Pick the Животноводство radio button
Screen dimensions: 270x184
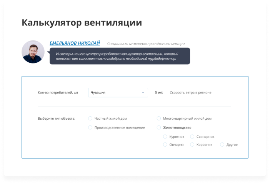click(x=159, y=127)
